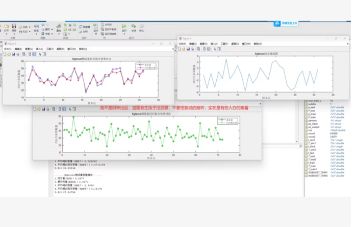Click the Analyze (分析) icon
Image resolution: width=356 pixels, height=227 pixels.
coord(81,31)
